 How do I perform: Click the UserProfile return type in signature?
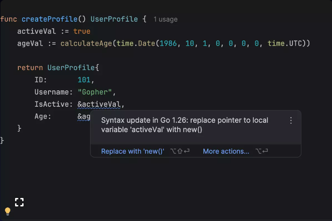tap(114, 19)
